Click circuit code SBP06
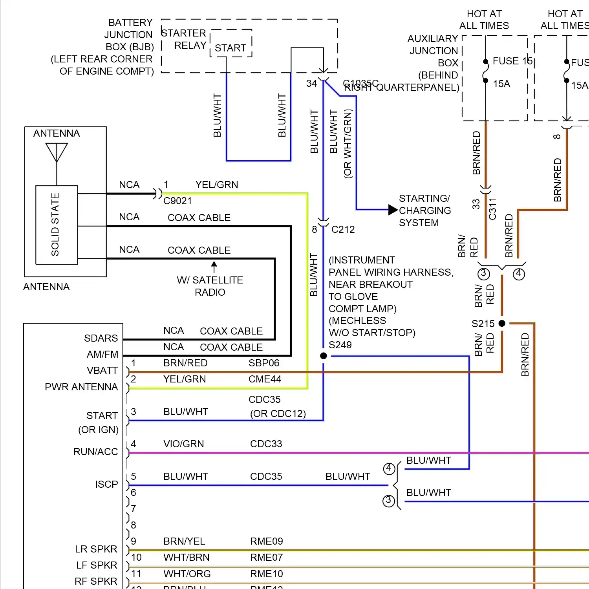This screenshot has height=589, width=589. click(x=264, y=363)
